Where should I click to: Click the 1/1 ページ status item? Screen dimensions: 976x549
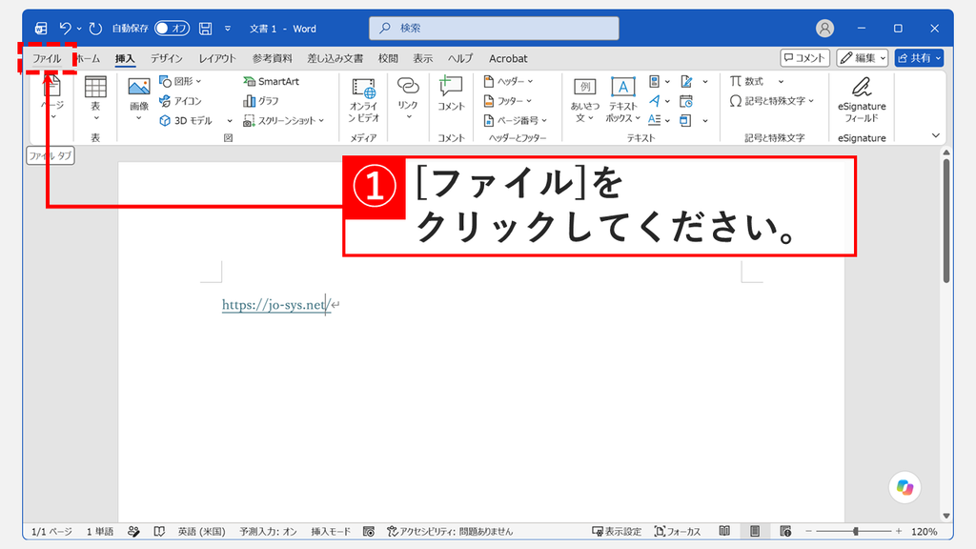[51, 532]
